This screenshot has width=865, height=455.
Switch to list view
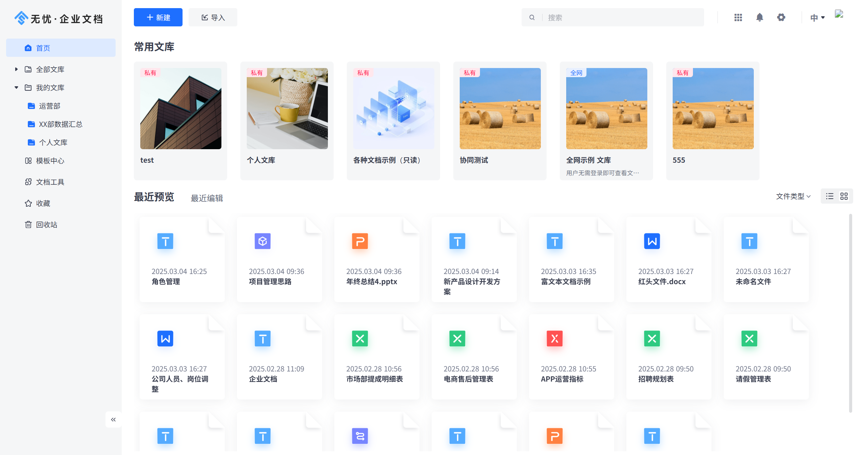tap(830, 196)
